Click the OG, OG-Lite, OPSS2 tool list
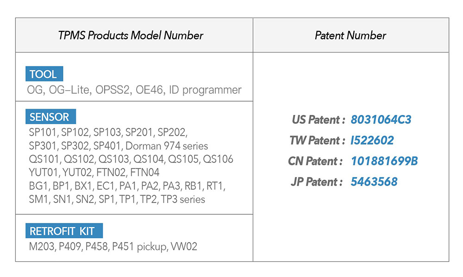463x277 pixels. (x=134, y=90)
